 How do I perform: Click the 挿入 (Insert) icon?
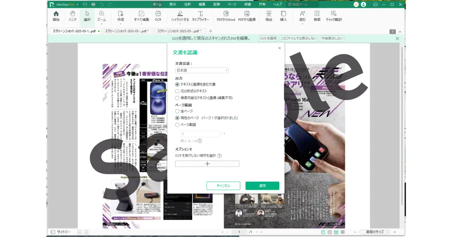283,16
